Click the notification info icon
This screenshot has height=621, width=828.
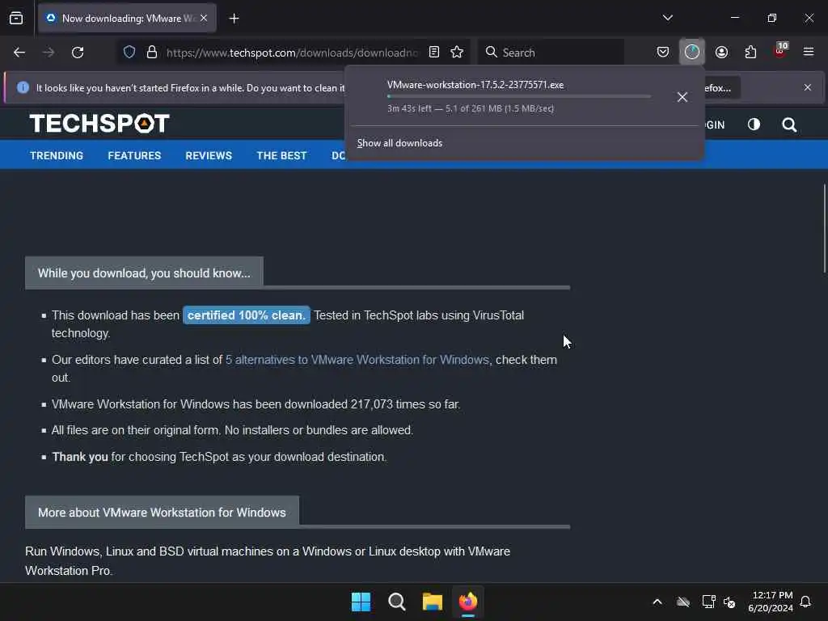(23, 87)
